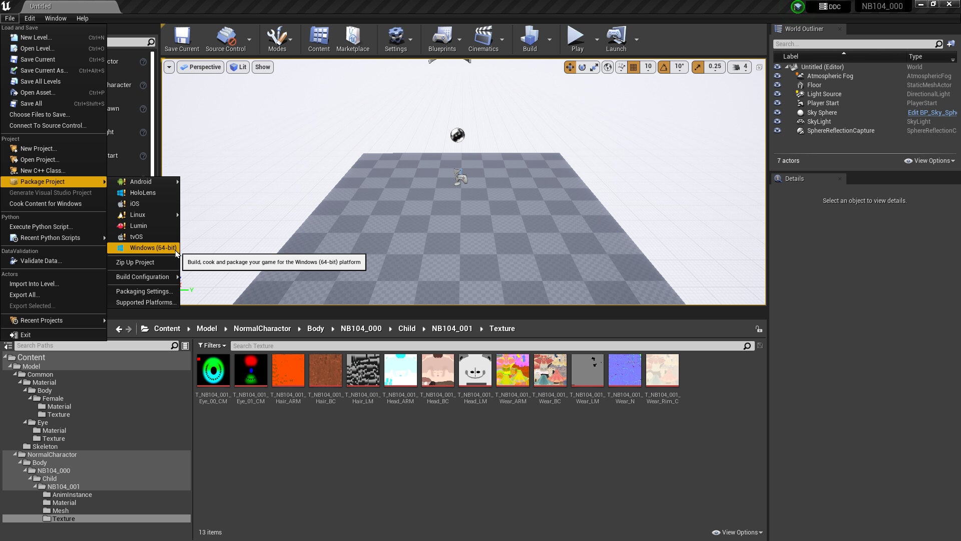Click the DDC status button
Screen dimensions: 961x541
click(x=830, y=7)
